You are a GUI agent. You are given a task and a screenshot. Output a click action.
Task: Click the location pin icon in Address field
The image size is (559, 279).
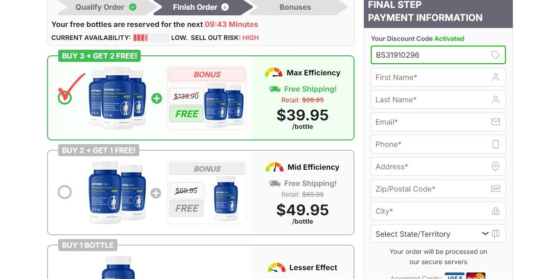click(x=496, y=166)
